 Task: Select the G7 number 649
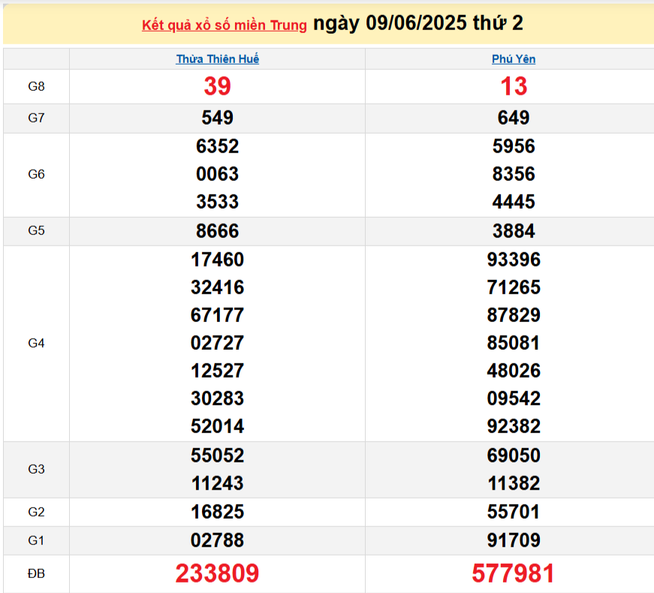pyautogui.click(x=514, y=118)
